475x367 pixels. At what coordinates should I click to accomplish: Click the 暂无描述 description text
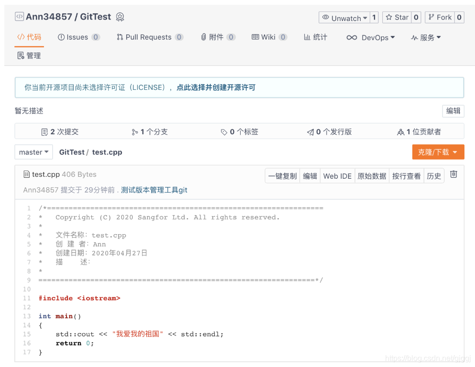(29, 111)
